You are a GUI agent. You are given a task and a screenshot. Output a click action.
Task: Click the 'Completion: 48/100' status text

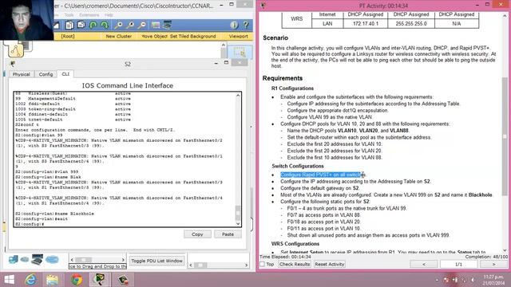(486, 257)
